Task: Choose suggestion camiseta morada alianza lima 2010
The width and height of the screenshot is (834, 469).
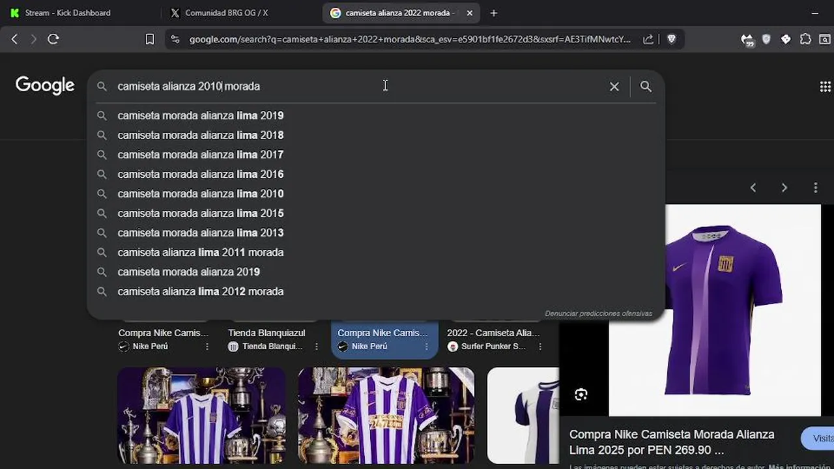Action: pos(376,193)
